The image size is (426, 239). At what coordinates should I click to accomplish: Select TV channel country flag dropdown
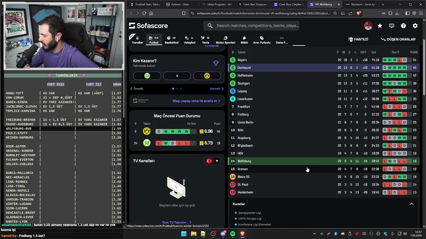click(x=213, y=161)
